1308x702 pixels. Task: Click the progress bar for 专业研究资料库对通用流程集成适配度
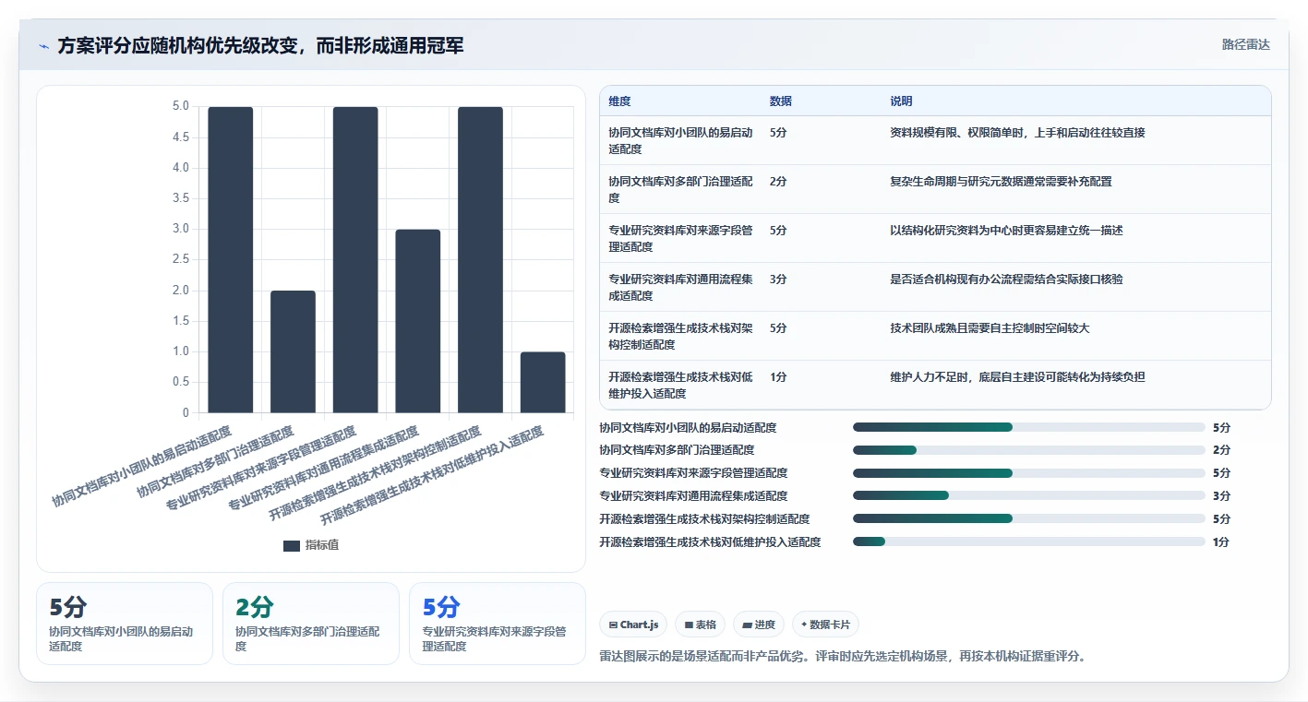pyautogui.click(x=1029, y=496)
